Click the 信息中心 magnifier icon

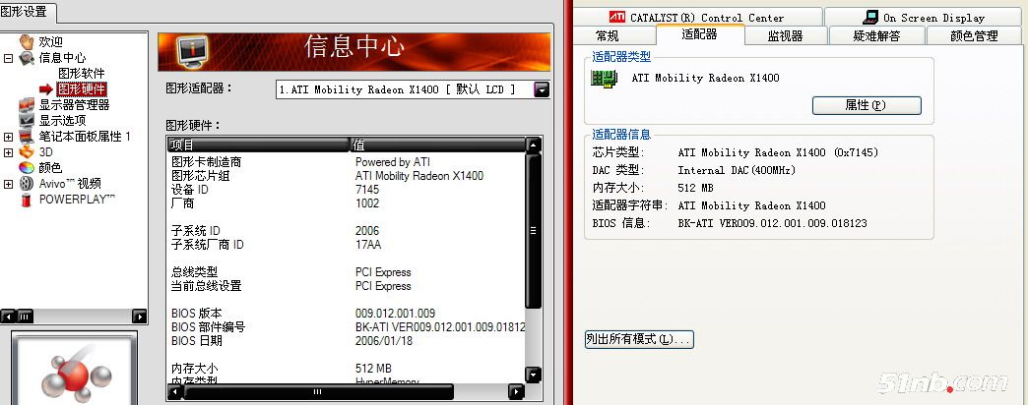pos(27,58)
